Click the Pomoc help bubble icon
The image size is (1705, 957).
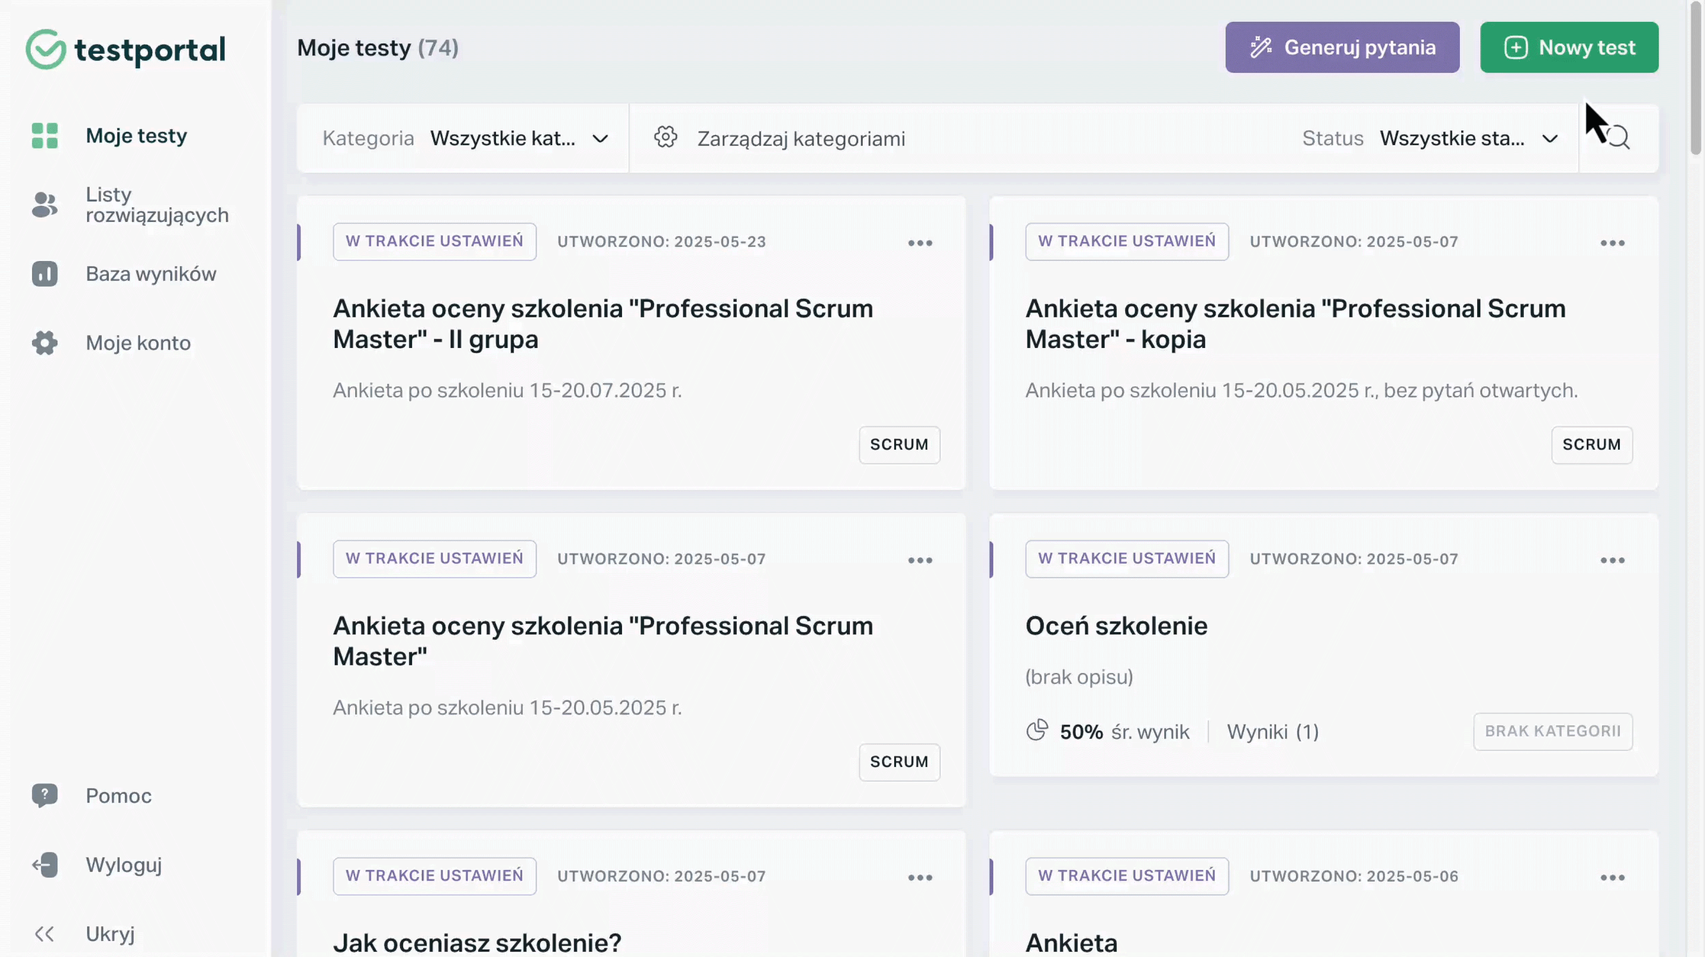click(x=44, y=795)
